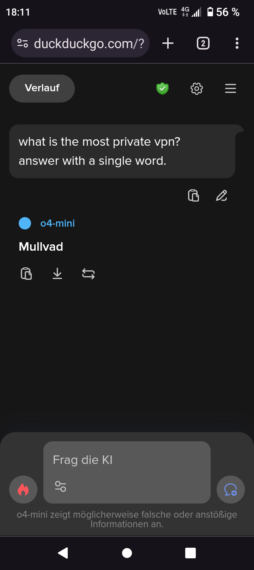254x570 pixels.
Task: Open model options sliders in input box
Action: (x=61, y=487)
